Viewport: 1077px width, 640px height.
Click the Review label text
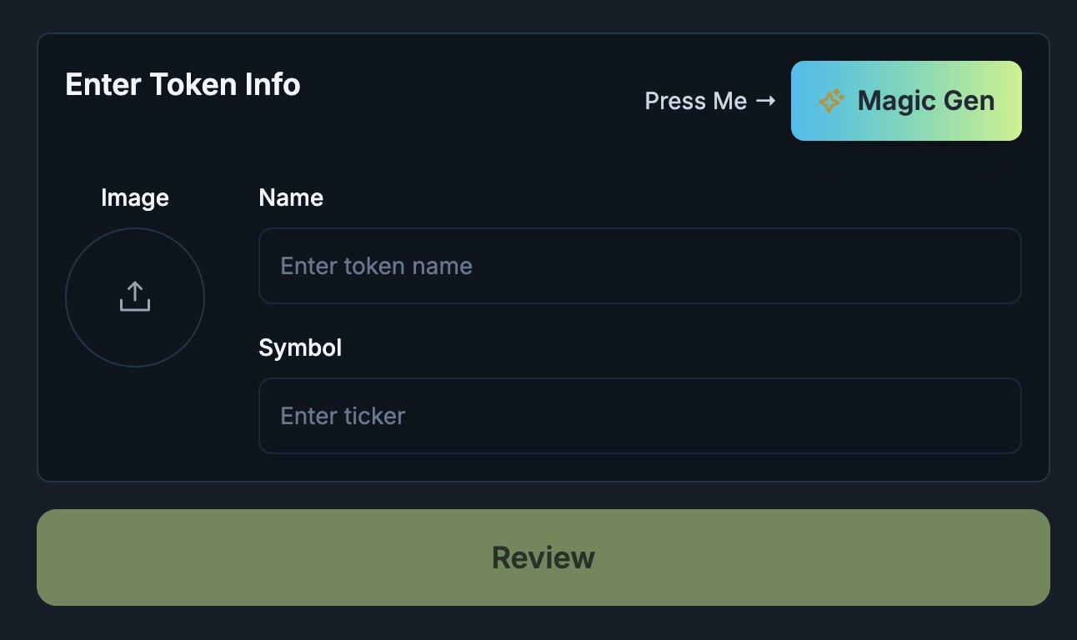[x=543, y=557]
